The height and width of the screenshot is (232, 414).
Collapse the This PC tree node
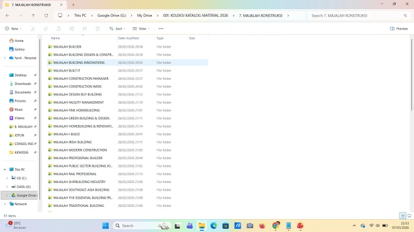point(5,169)
